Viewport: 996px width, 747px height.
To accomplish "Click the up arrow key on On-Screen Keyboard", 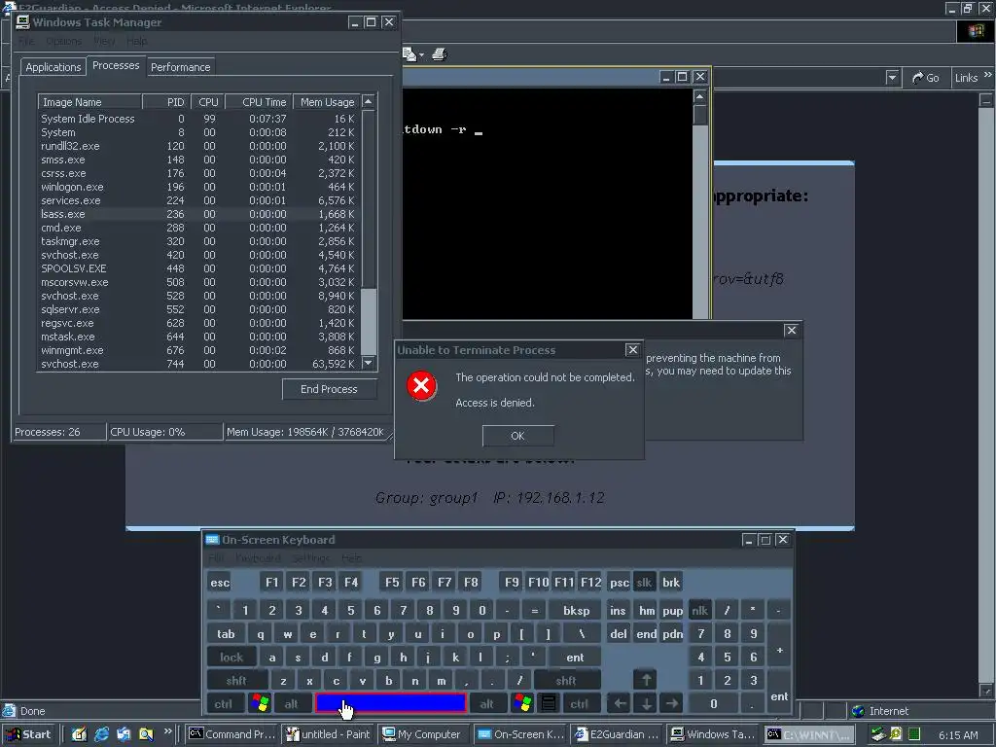I will [x=646, y=680].
